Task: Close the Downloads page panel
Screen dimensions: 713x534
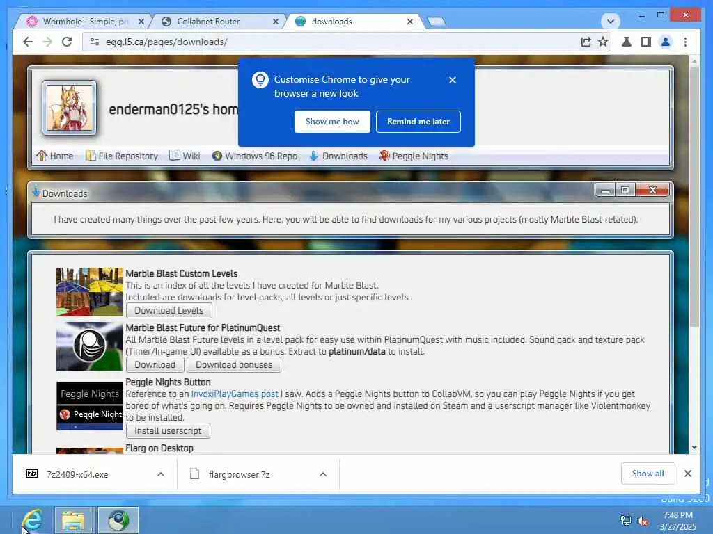Action: (x=652, y=191)
